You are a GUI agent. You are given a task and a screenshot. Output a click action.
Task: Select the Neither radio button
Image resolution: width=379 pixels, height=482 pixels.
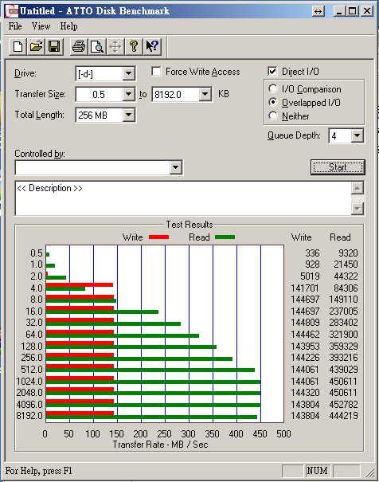(273, 116)
